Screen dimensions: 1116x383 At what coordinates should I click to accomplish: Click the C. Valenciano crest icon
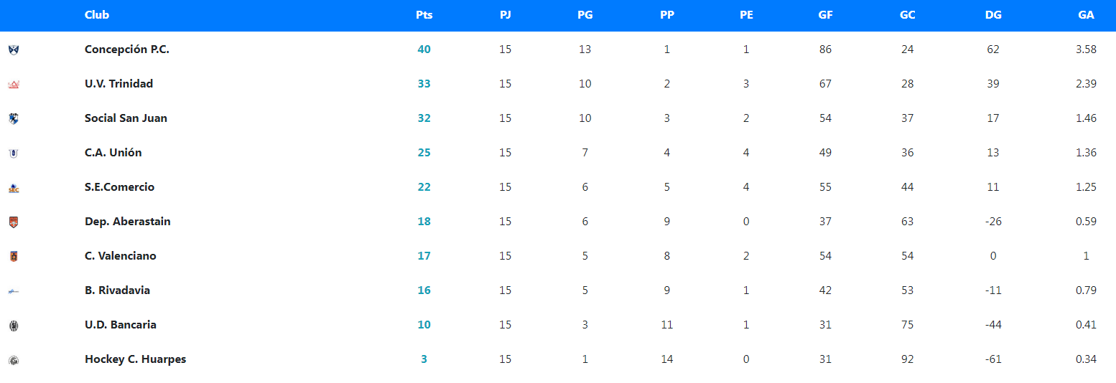14,256
